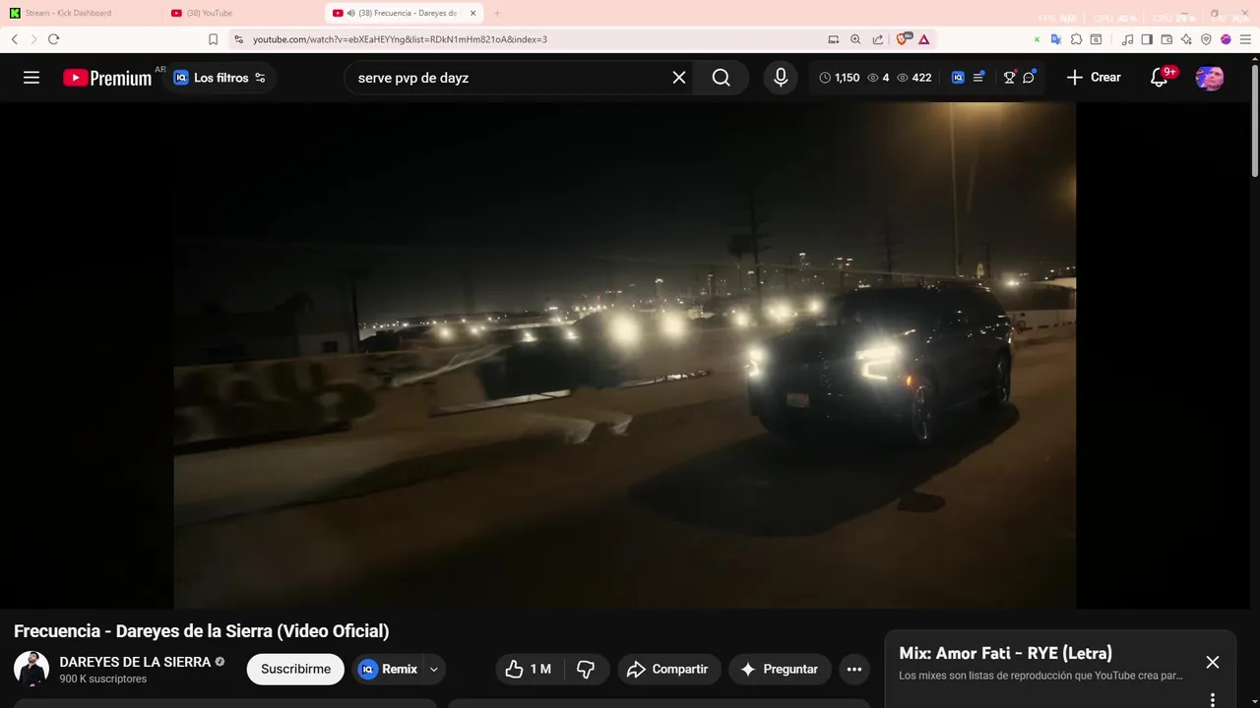The height and width of the screenshot is (708, 1260).
Task: Open the VPN shield icon in toolbar
Action: [1206, 39]
